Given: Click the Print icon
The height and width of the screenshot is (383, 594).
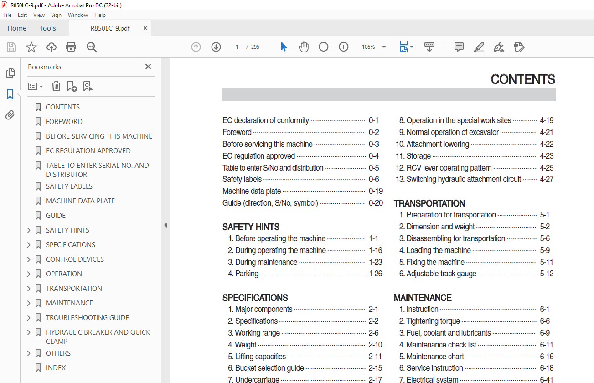Looking at the screenshot, I should pyautogui.click(x=71, y=47).
